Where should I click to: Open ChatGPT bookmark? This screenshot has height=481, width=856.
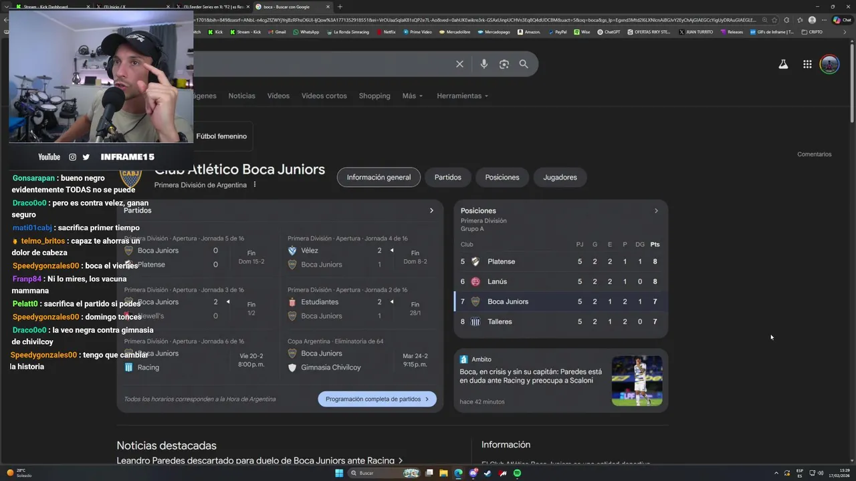click(609, 32)
